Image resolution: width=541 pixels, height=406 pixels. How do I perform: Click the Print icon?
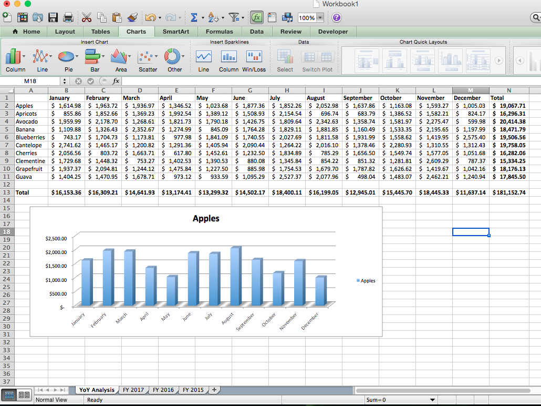click(68, 17)
